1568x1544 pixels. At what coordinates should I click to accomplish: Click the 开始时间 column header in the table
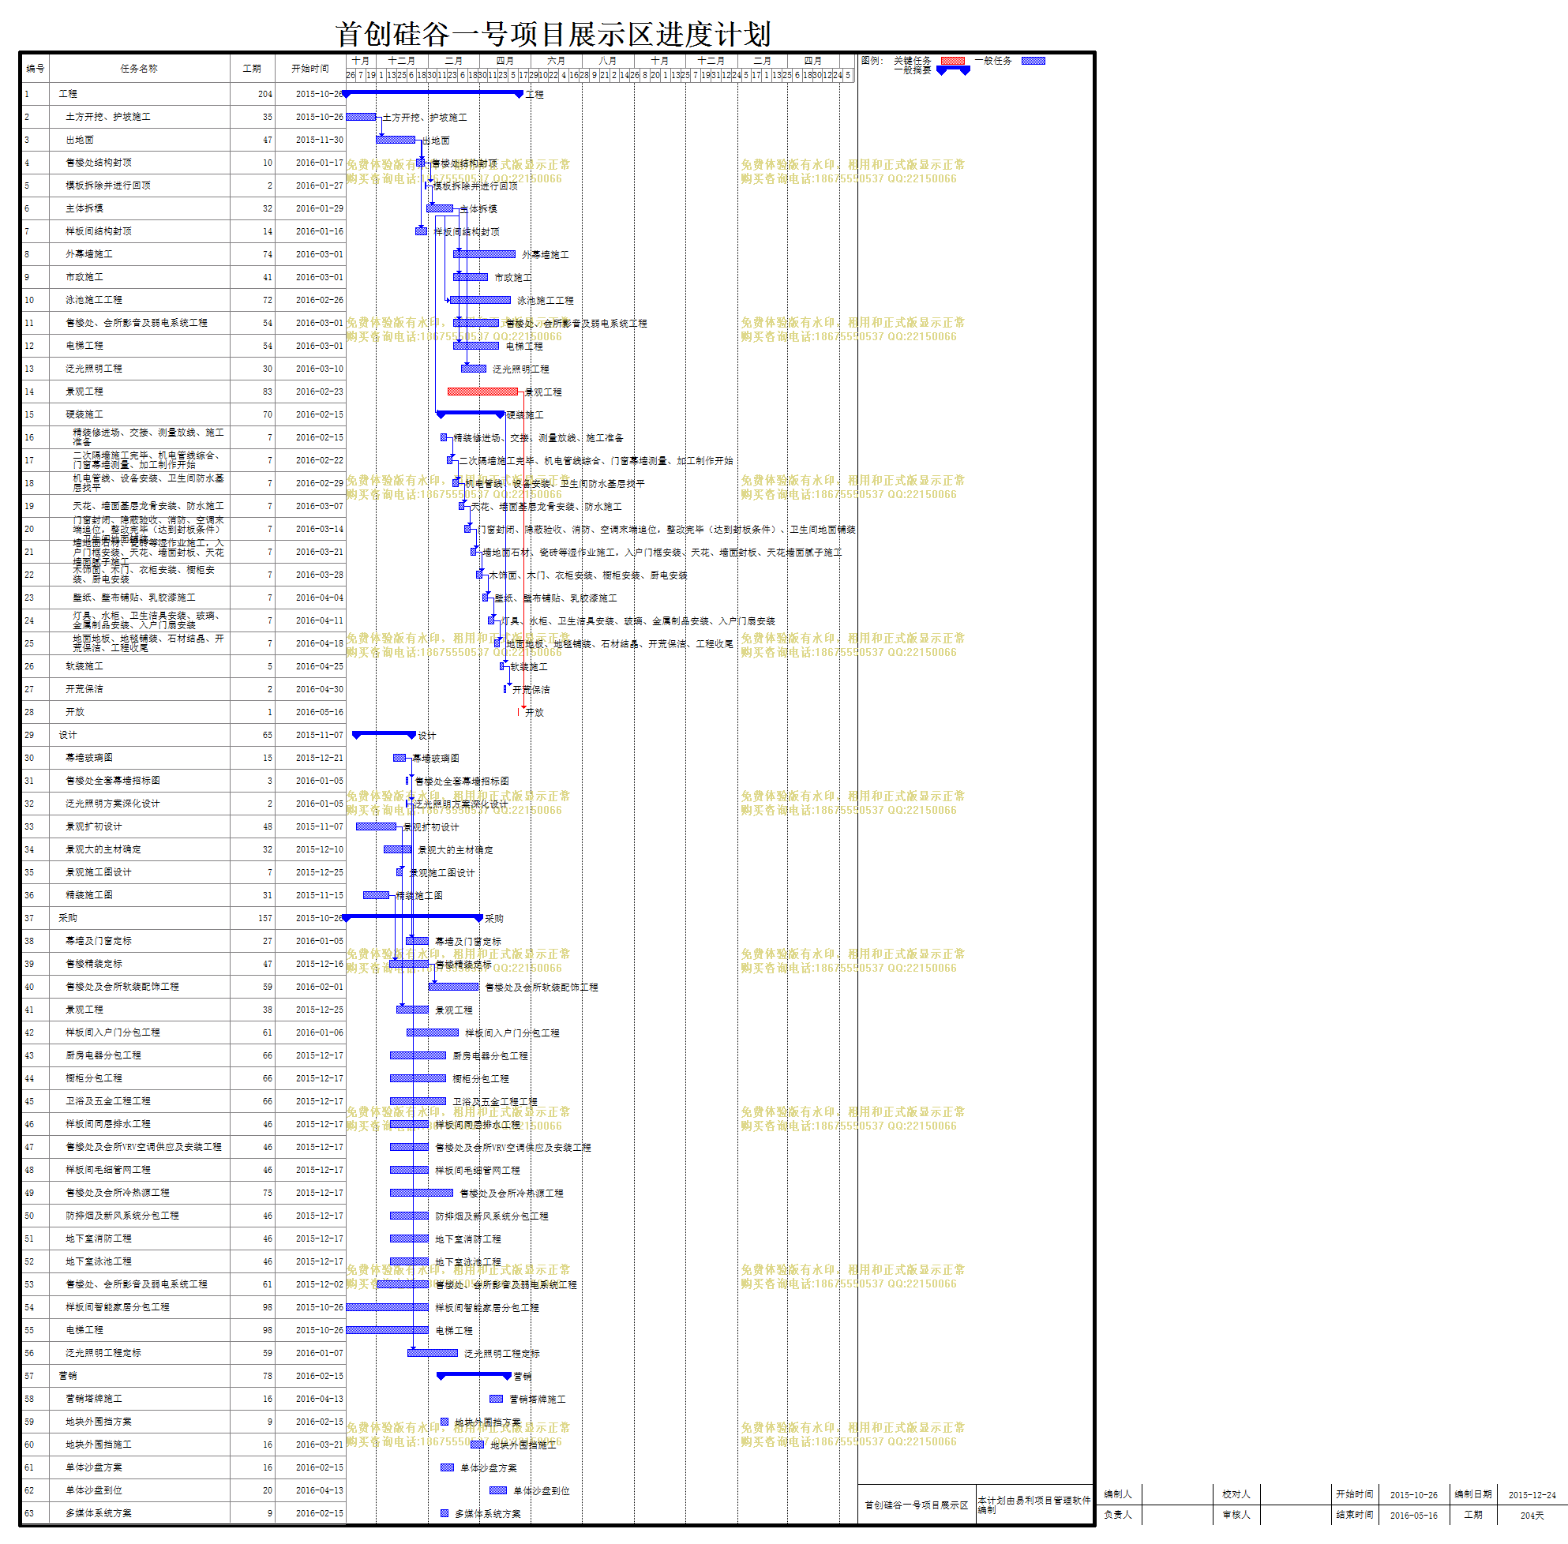click(x=309, y=69)
